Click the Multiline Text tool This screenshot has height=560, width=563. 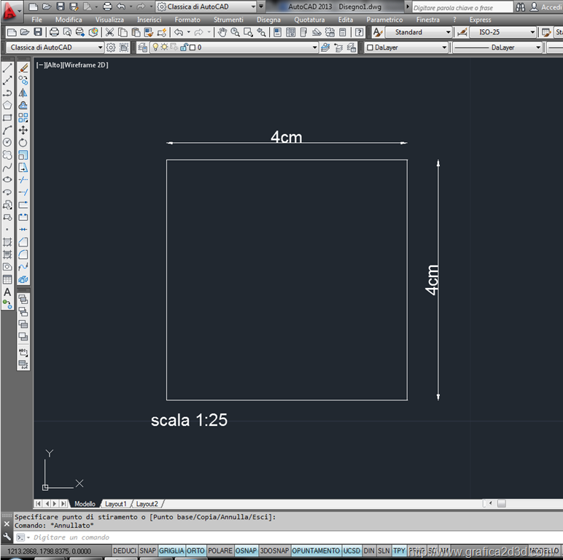point(7,292)
